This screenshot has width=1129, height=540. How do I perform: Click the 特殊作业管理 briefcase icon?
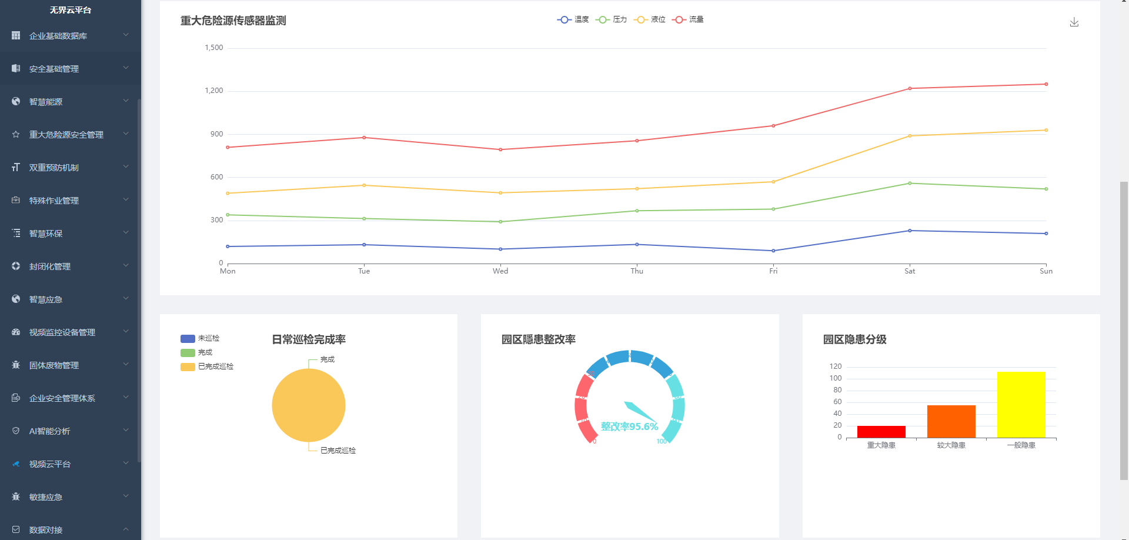tap(16, 200)
